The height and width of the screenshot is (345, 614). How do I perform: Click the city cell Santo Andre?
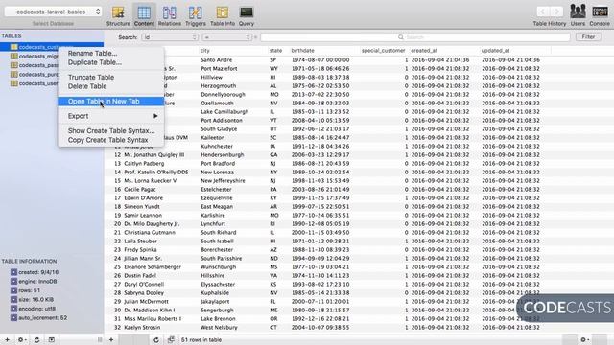(217, 59)
